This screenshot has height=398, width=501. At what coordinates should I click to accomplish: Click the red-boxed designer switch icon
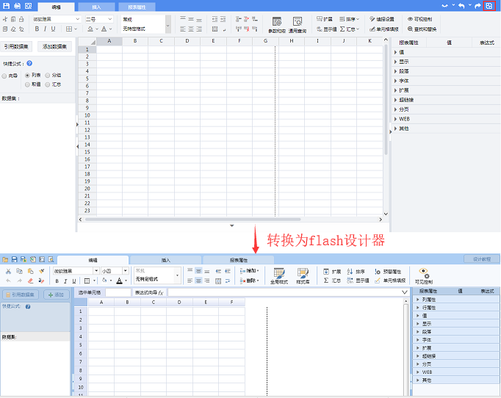489,5
